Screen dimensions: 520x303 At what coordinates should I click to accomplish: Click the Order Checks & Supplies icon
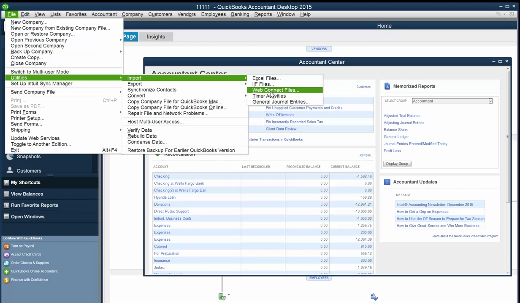click(6, 263)
